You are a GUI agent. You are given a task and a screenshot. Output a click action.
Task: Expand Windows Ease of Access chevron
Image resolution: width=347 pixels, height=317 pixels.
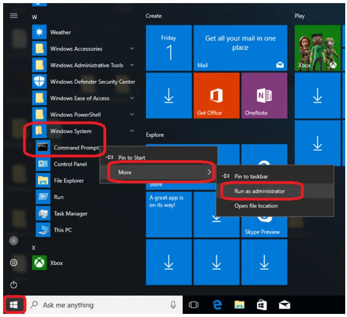pos(132,98)
